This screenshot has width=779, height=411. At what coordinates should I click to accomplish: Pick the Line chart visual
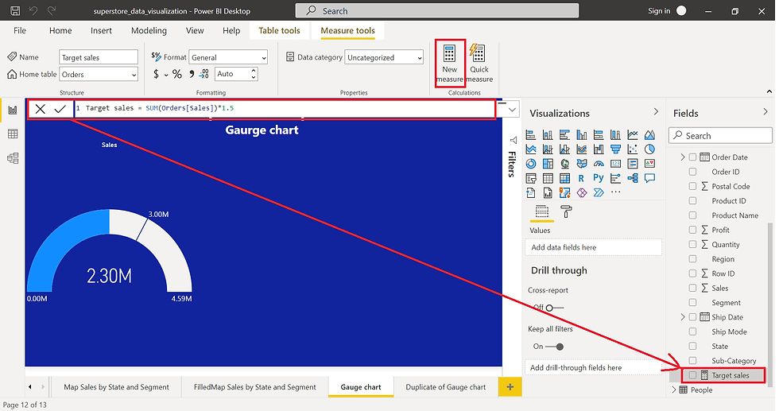(633, 134)
